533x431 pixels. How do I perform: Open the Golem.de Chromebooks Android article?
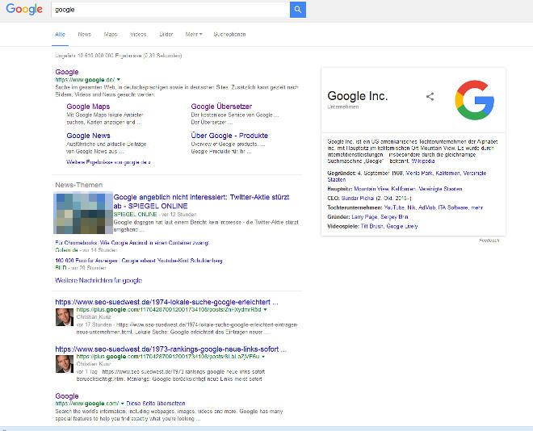[x=132, y=243]
